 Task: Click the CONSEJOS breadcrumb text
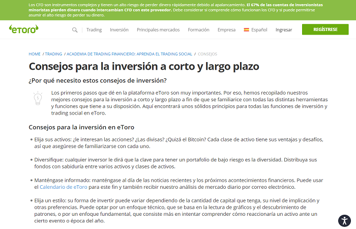tap(207, 54)
